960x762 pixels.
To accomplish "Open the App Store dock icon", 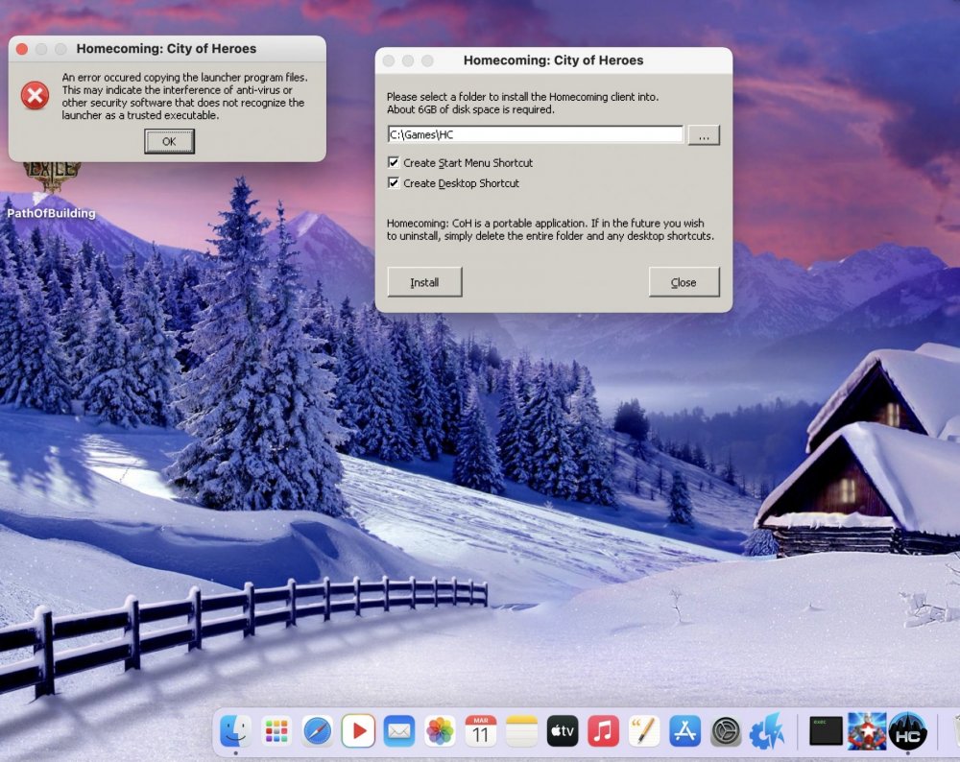I will pyautogui.click(x=684, y=731).
